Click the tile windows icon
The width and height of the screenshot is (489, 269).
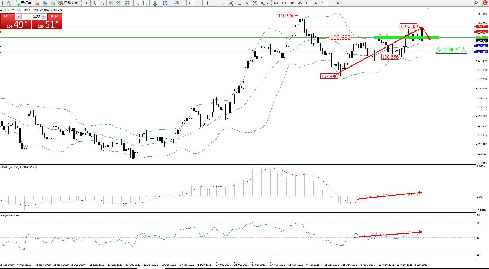[127, 3]
